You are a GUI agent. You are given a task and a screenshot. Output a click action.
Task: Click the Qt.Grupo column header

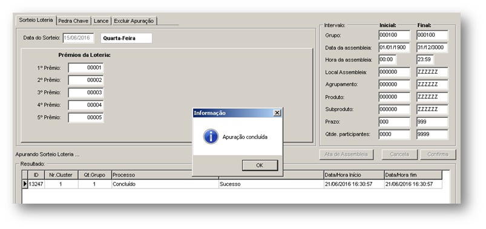pyautogui.click(x=94, y=175)
